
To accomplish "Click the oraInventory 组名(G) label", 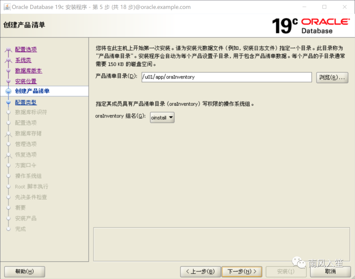I will click(x=120, y=116).
